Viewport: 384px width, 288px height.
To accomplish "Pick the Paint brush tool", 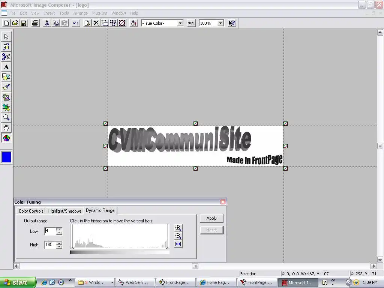I will [6, 87].
